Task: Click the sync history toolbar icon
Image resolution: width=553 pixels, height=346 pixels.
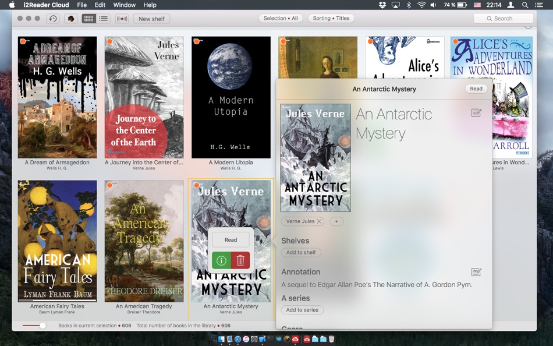Action: click(52, 19)
